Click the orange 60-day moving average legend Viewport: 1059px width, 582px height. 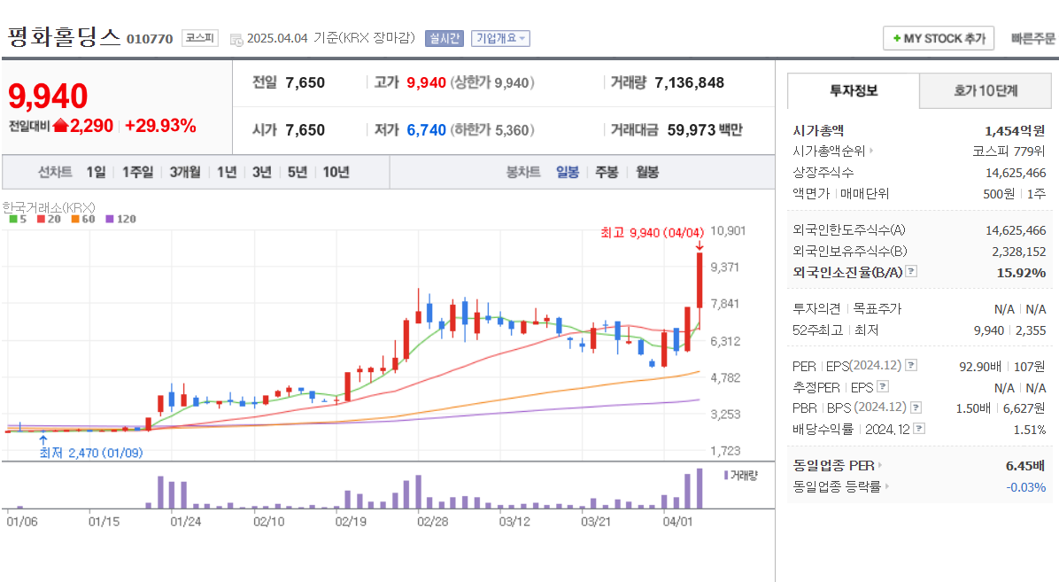coord(83,219)
